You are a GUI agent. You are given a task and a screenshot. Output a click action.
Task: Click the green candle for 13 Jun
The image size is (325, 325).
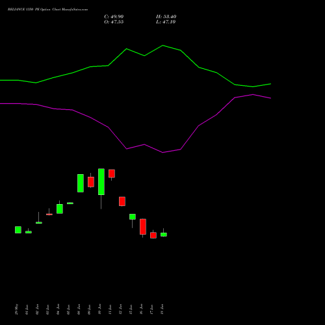click(133, 216)
